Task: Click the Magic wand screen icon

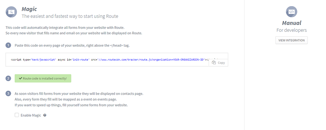Action: [11, 12]
